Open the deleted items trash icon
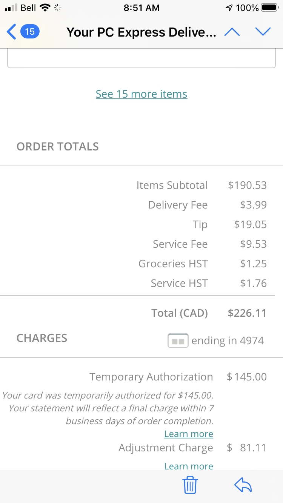Image resolution: width=283 pixels, height=503 pixels. click(x=190, y=485)
